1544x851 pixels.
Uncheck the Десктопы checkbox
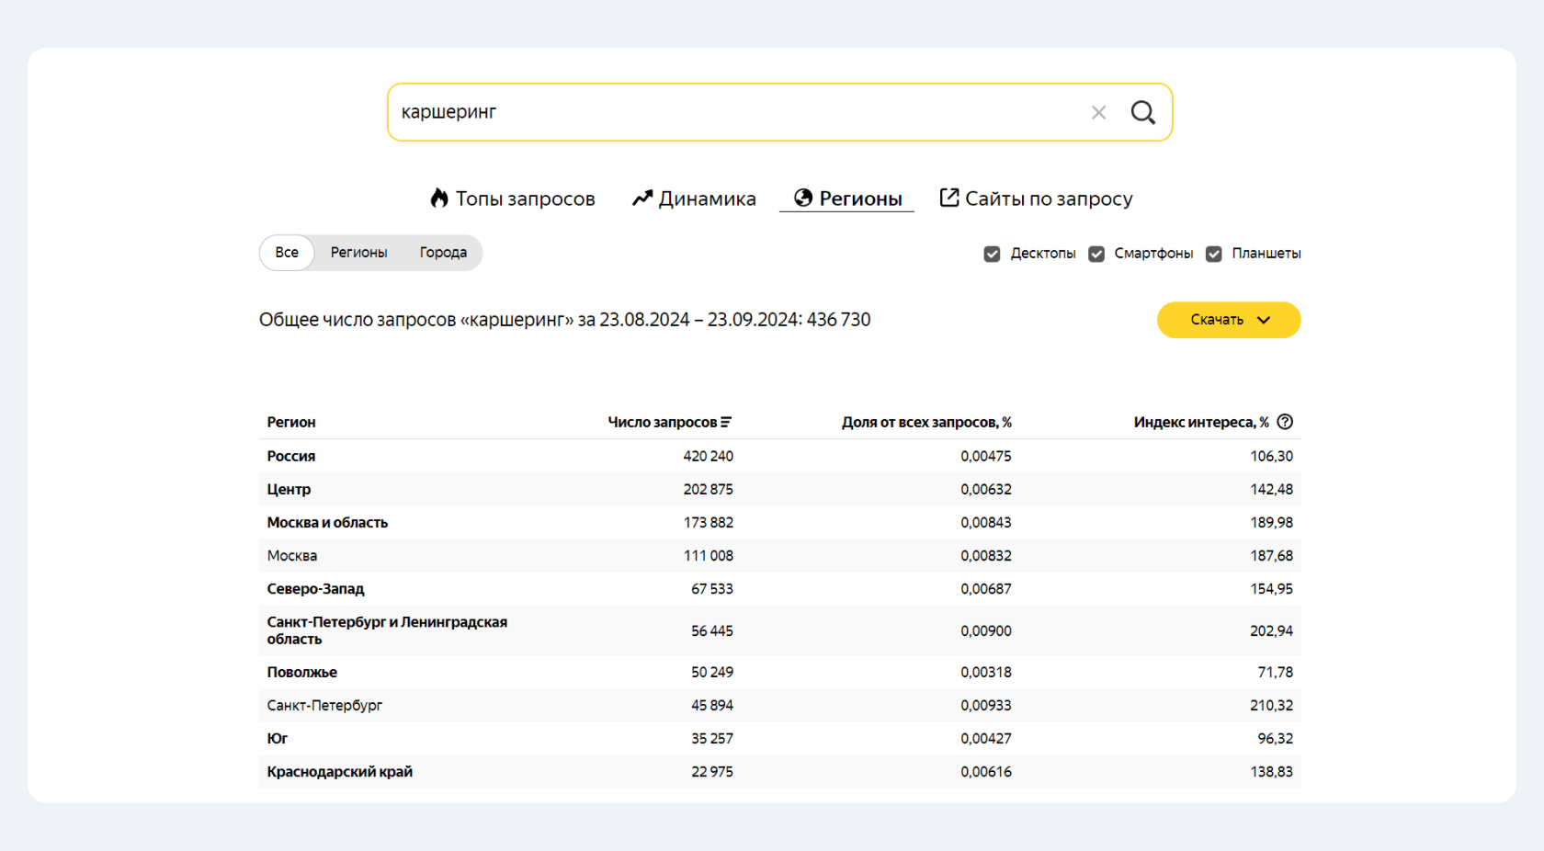[992, 254]
